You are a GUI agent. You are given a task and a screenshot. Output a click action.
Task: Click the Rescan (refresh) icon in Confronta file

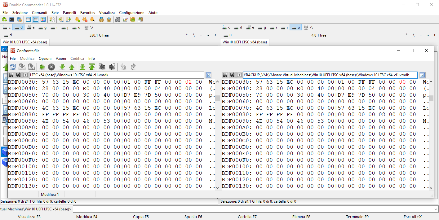pos(13,67)
